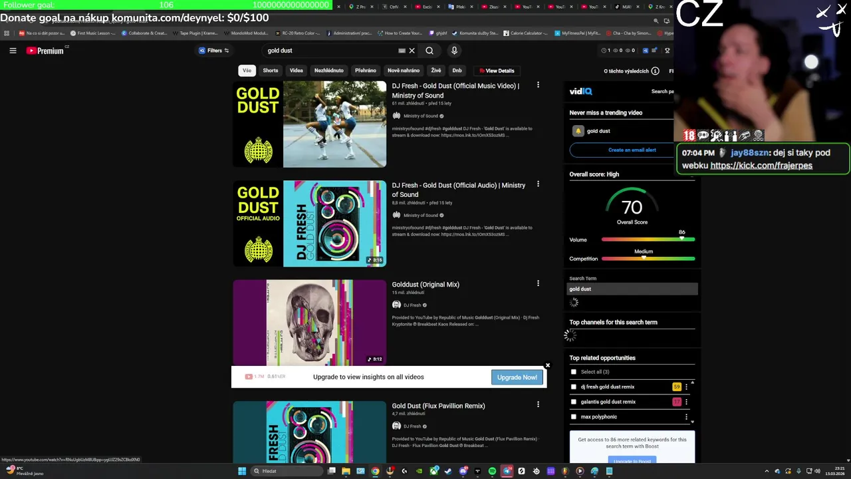Select the 'Vše' filter chip
This screenshot has height=479, width=851.
[247, 71]
